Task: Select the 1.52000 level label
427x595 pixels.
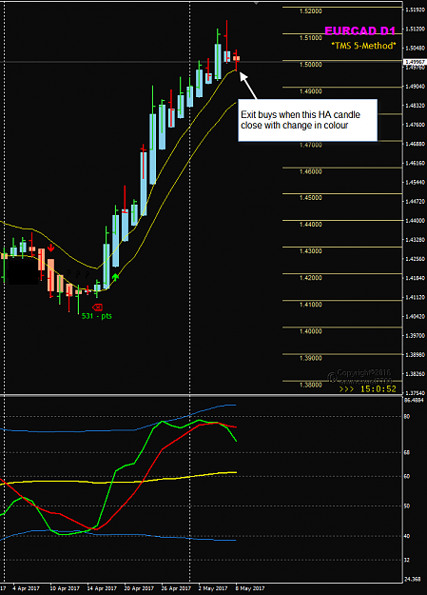Action: pyautogui.click(x=311, y=11)
